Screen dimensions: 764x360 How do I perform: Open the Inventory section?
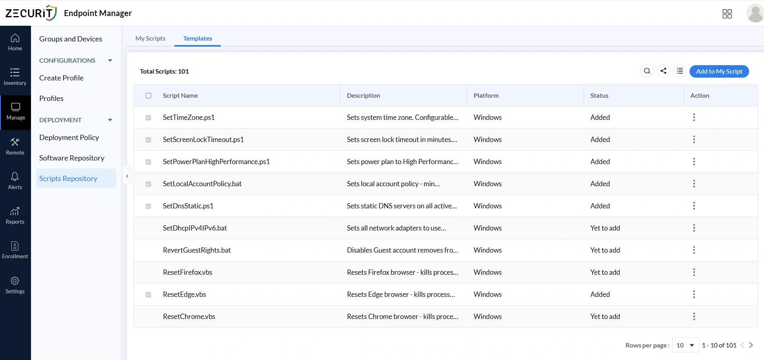coord(15,77)
